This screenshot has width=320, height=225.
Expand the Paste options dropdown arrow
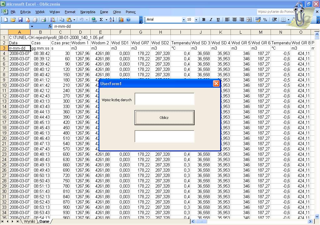tap(74, 20)
